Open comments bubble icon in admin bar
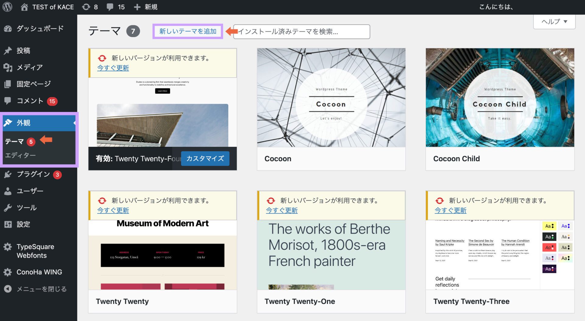The height and width of the screenshot is (321, 585). click(x=110, y=7)
